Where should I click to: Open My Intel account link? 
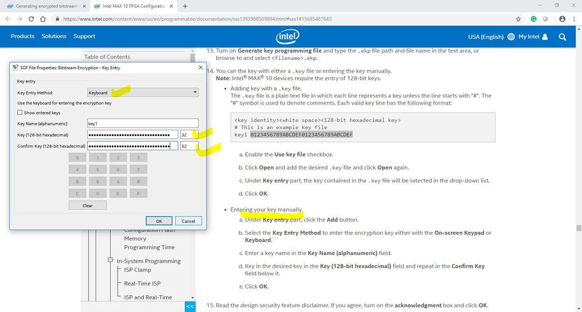point(529,37)
